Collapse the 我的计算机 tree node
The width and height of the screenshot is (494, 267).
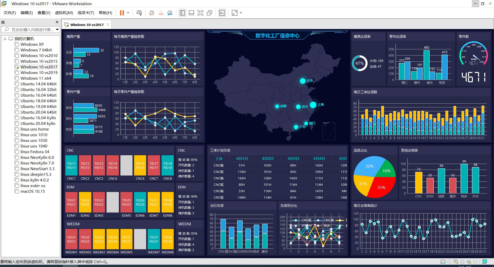click(5, 39)
